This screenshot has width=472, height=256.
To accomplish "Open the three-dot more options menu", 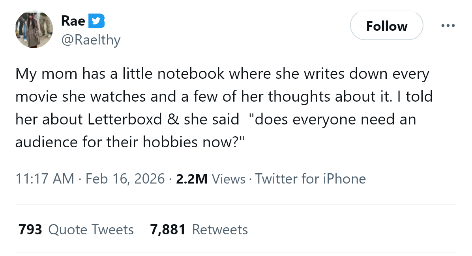I will point(448,26).
